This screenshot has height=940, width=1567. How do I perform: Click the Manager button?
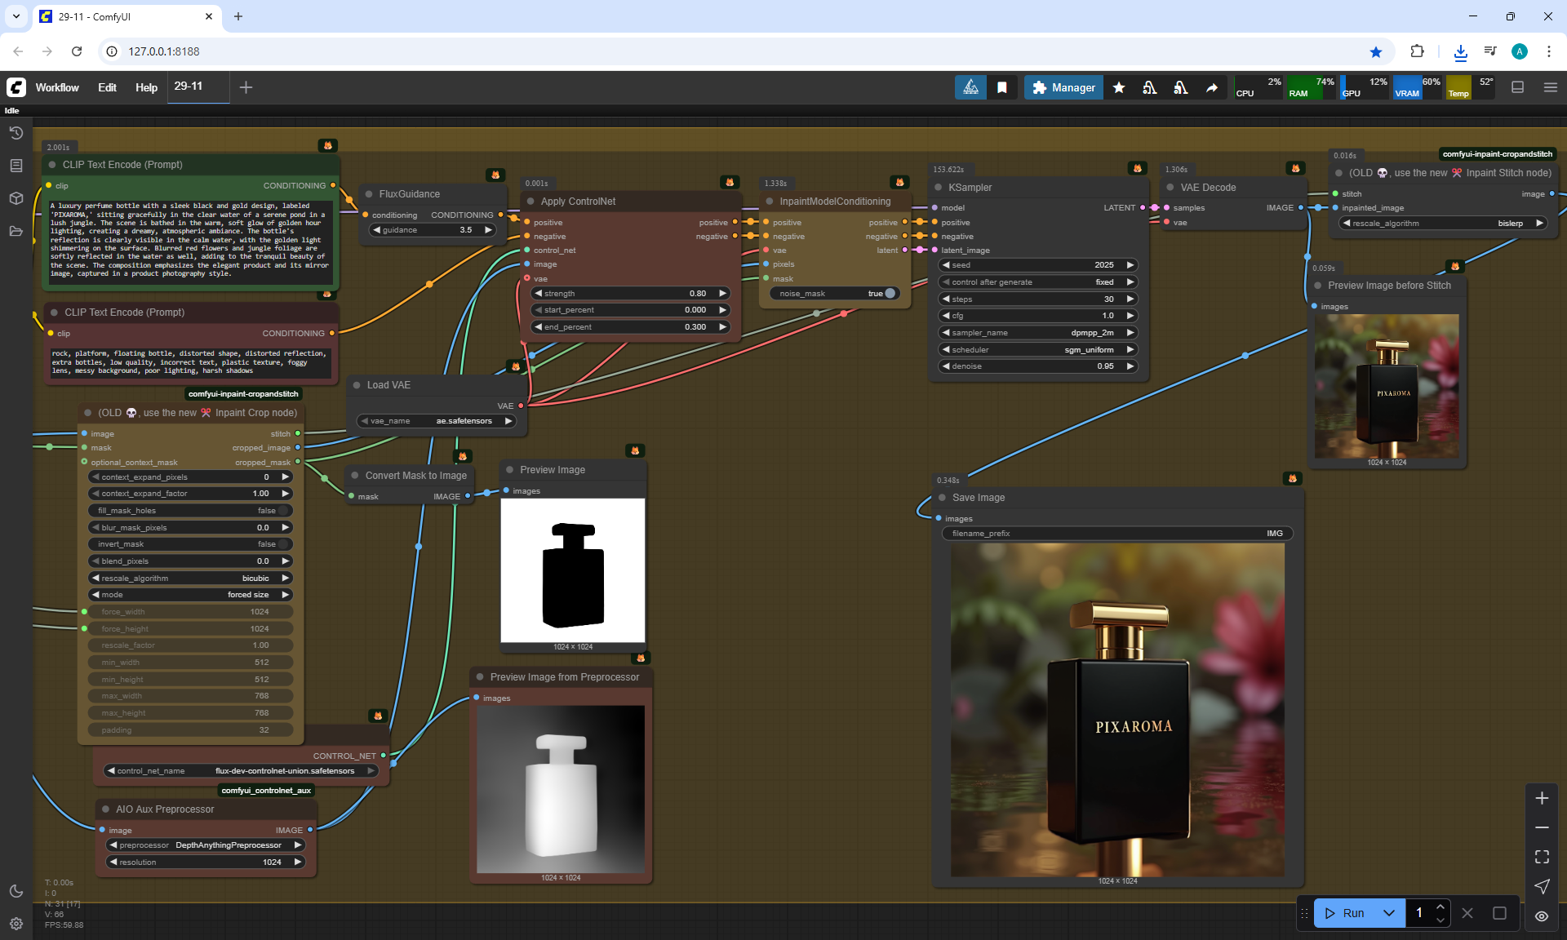point(1063,87)
